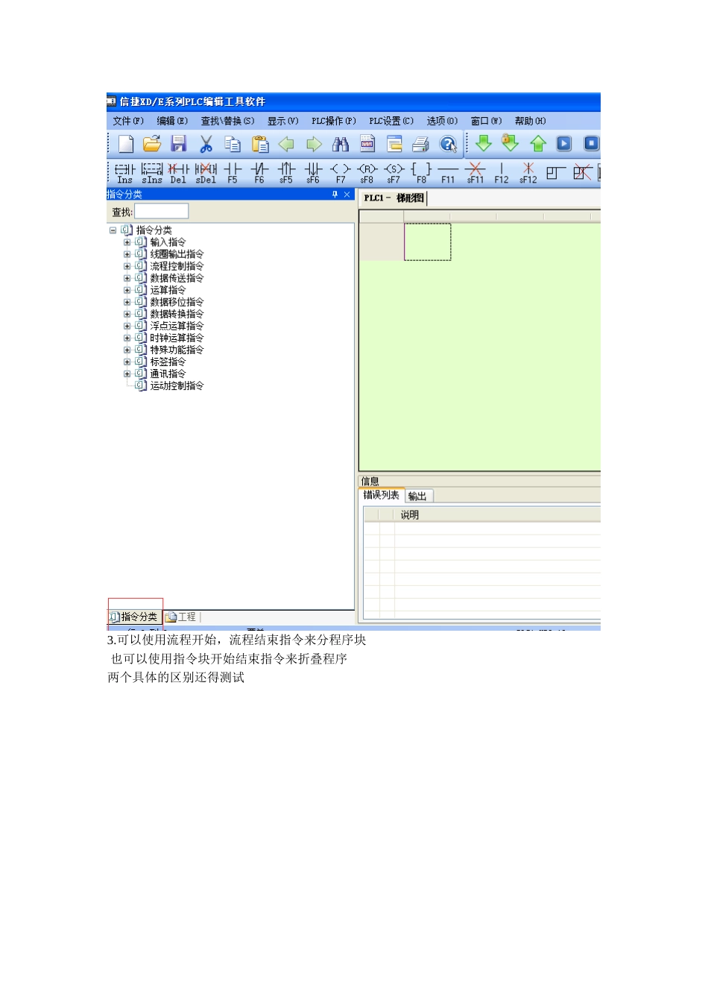Expand the 数据传送指令 node
Image resolution: width=708 pixels, height=1002 pixels.
(x=127, y=278)
